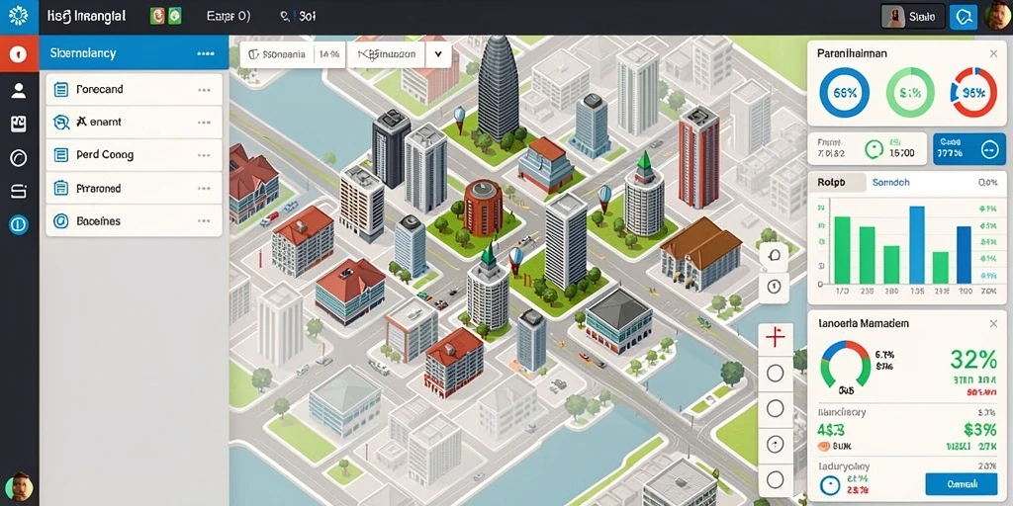Expand the chevron dropdown in map toolbar

pos(438,55)
